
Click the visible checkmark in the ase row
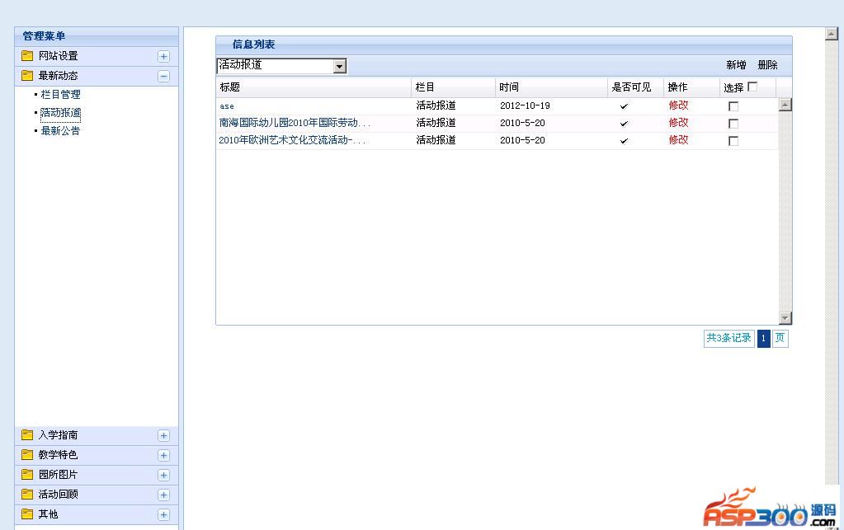(624, 106)
